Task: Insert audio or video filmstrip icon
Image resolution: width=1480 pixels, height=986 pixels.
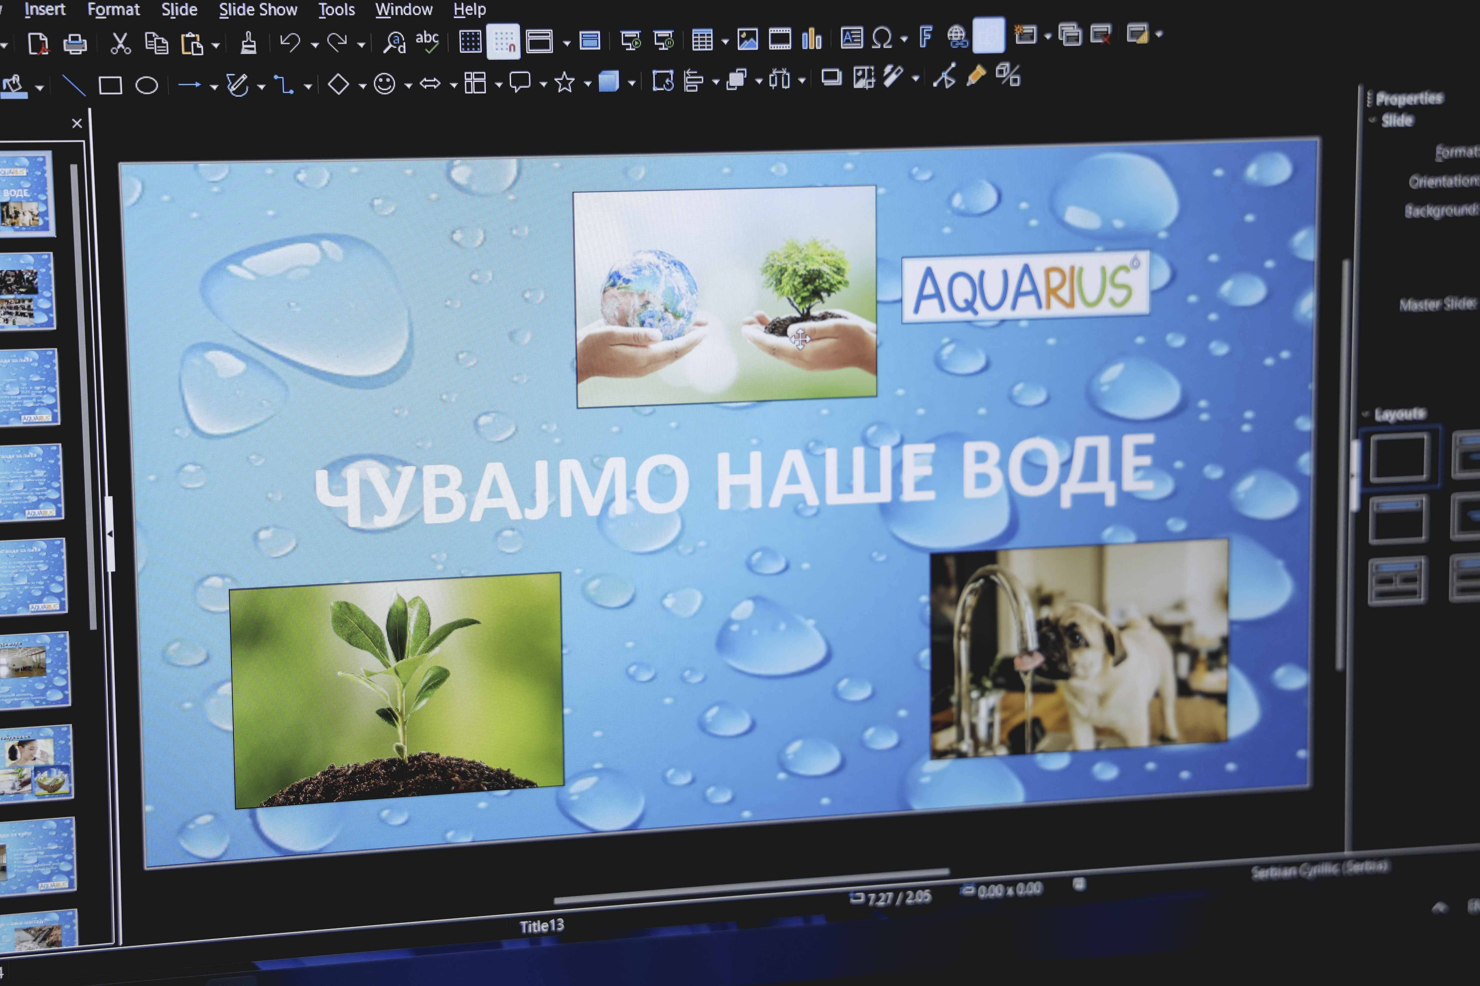Action: (x=780, y=39)
